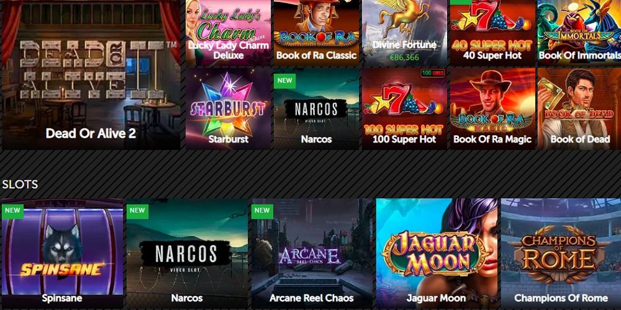Open Narcos tile in featured grid
The width and height of the screenshot is (621, 310).
(317, 108)
